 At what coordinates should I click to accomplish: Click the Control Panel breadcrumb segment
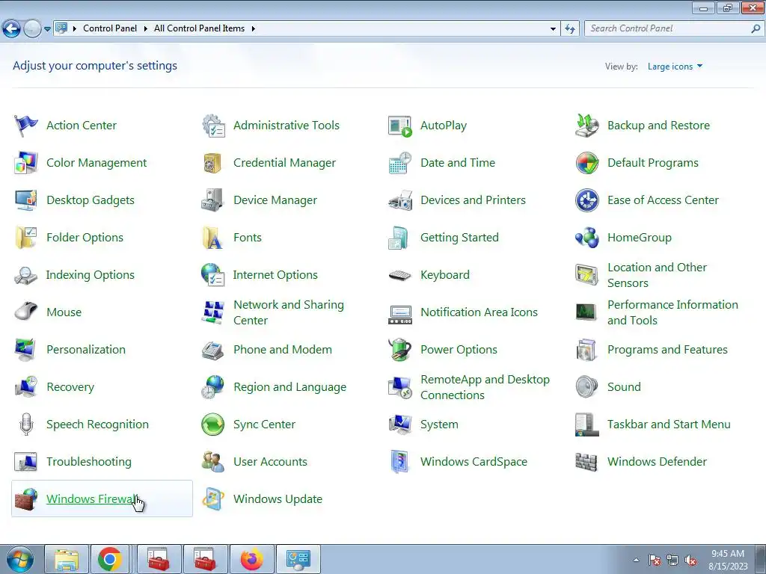click(x=110, y=28)
